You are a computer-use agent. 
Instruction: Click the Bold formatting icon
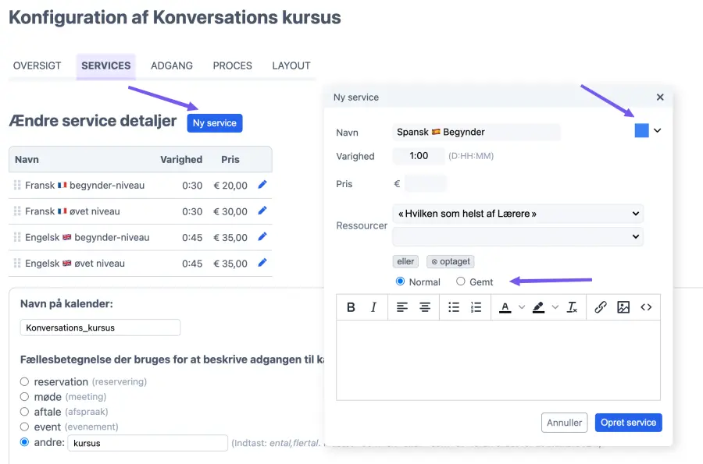351,307
